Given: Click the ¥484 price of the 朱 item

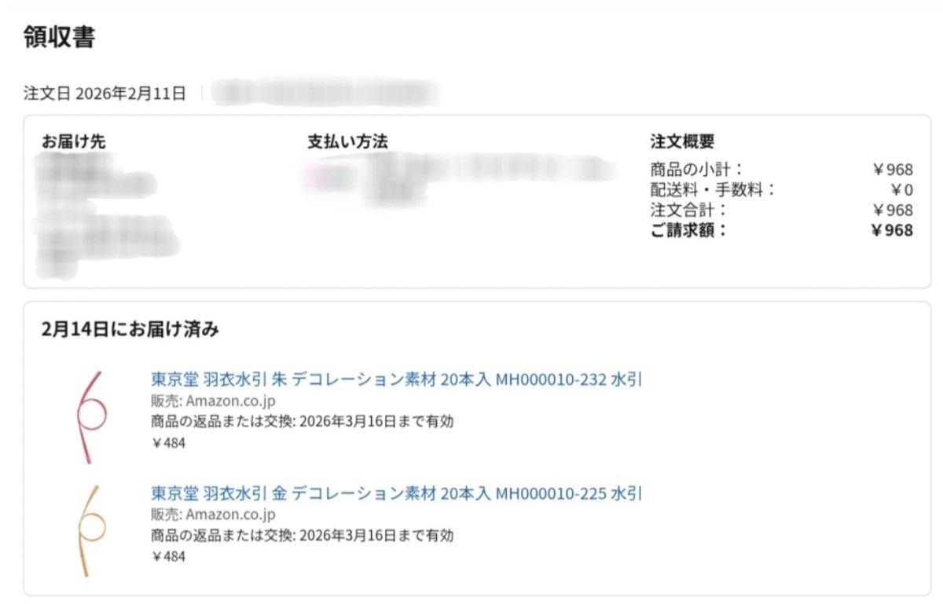Looking at the screenshot, I should point(168,443).
